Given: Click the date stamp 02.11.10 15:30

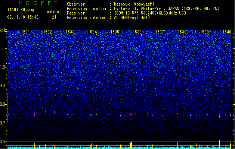Looking at the screenshot, I should click(23, 17).
